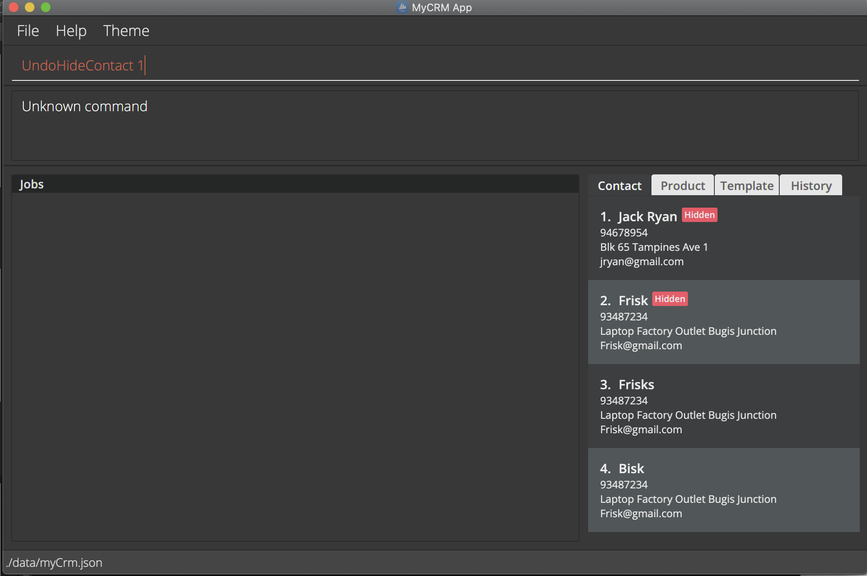867x576 pixels.
Task: Click Bisk's Laptop Factory Outlet address
Action: pyautogui.click(x=688, y=499)
